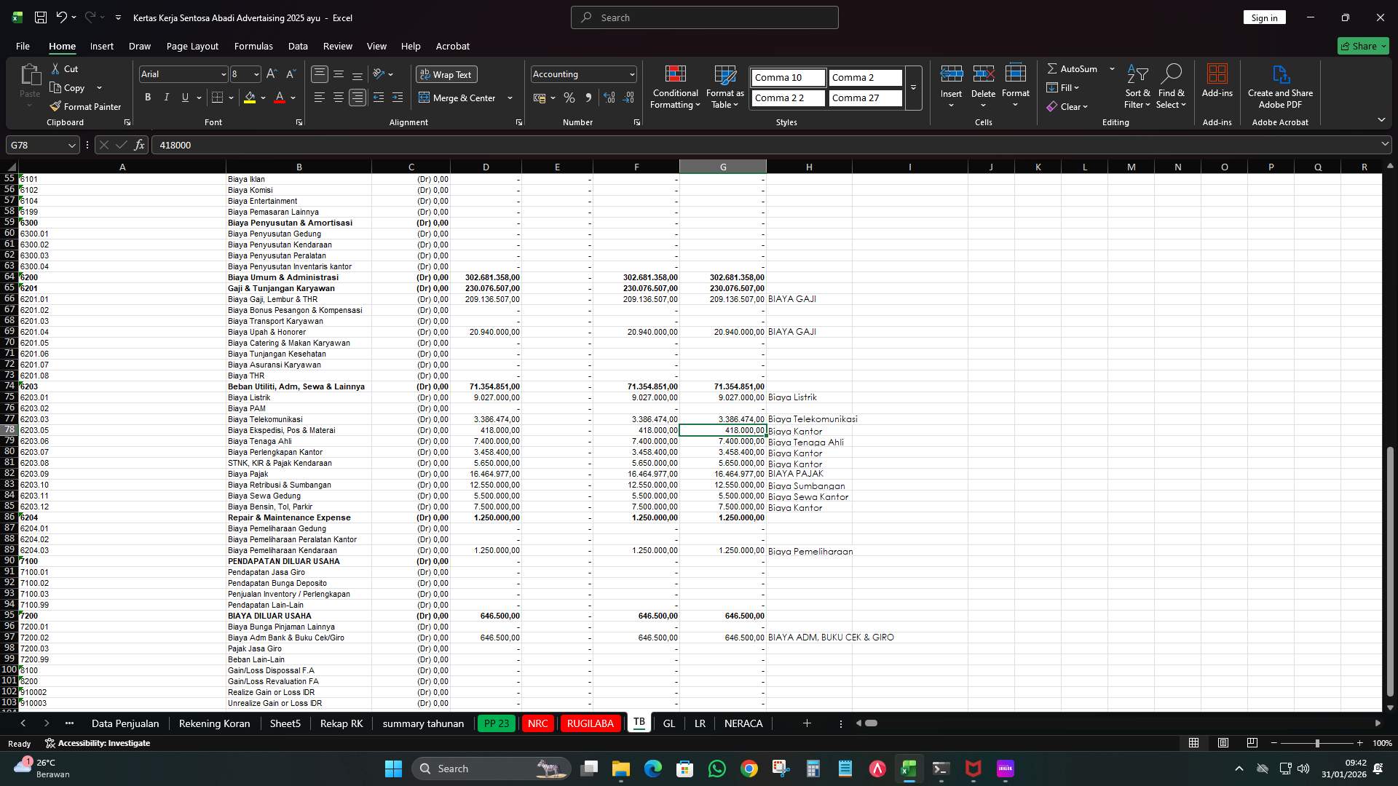This screenshot has height=786, width=1398.
Task: Switch to the Formulas ribbon tab
Action: point(253,46)
